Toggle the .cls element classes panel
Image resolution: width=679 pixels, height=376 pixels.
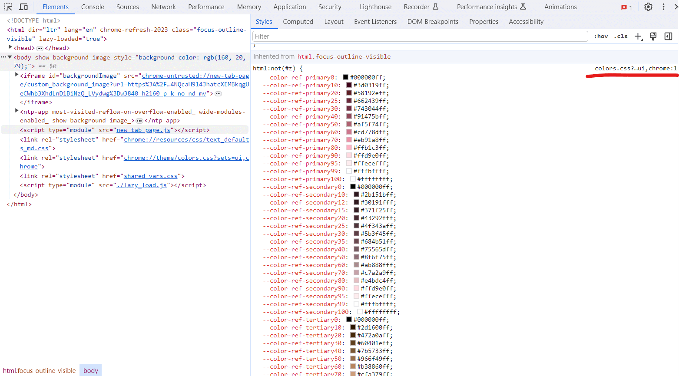tap(621, 36)
